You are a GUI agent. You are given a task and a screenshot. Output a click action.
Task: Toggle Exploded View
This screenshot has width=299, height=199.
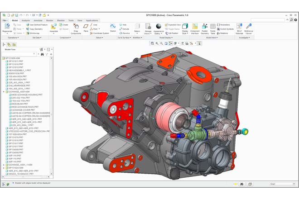[x=173, y=25]
